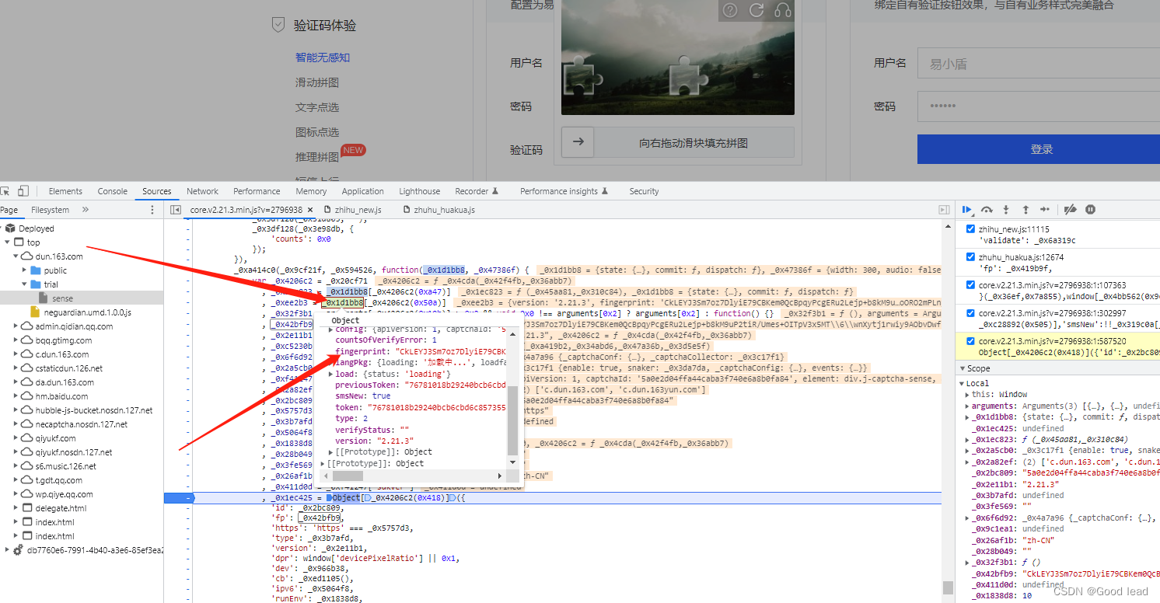Screen dimensions: 1160x603
Task: Open the Security tab
Action: (x=644, y=191)
